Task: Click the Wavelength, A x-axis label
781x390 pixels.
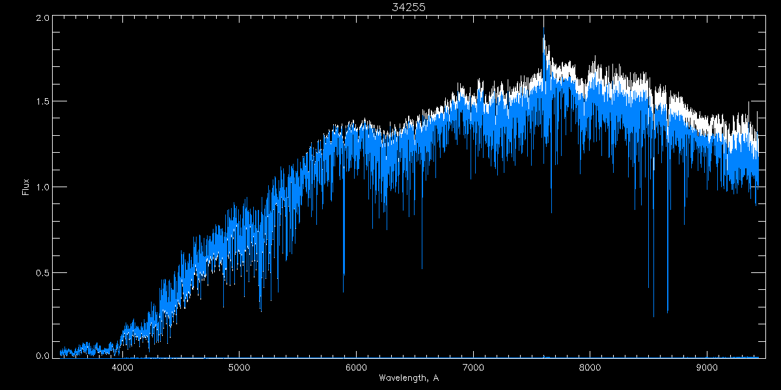Action: (408, 378)
